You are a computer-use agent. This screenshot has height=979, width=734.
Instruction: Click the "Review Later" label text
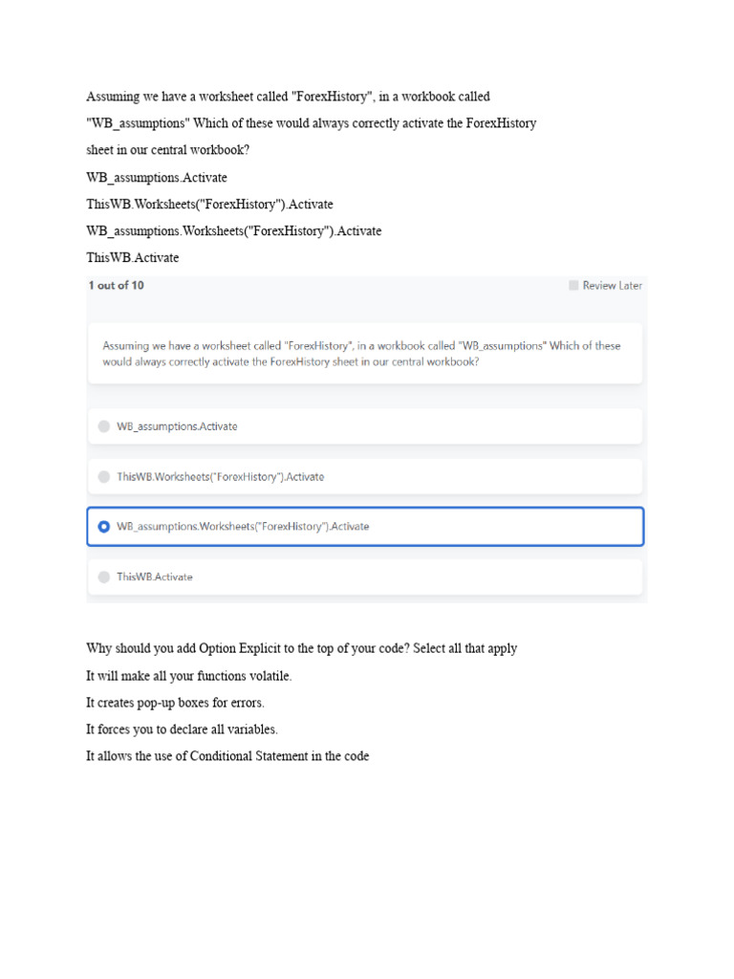(x=612, y=285)
